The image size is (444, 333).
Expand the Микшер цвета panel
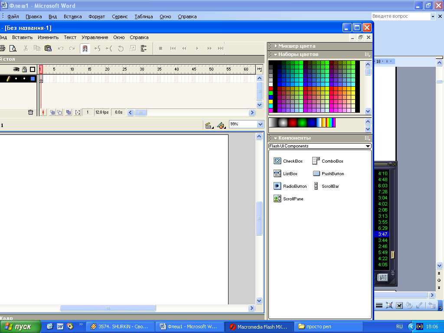[x=275, y=46]
